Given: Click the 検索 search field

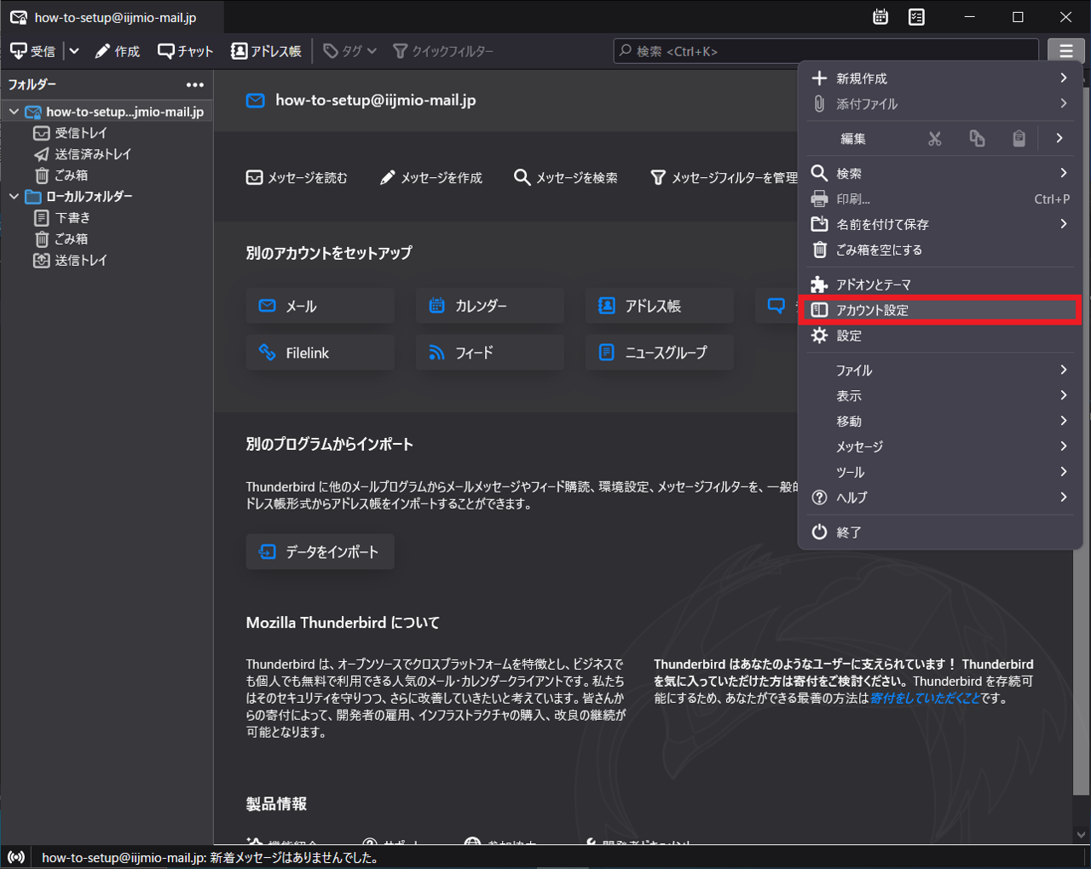Looking at the screenshot, I should (826, 51).
